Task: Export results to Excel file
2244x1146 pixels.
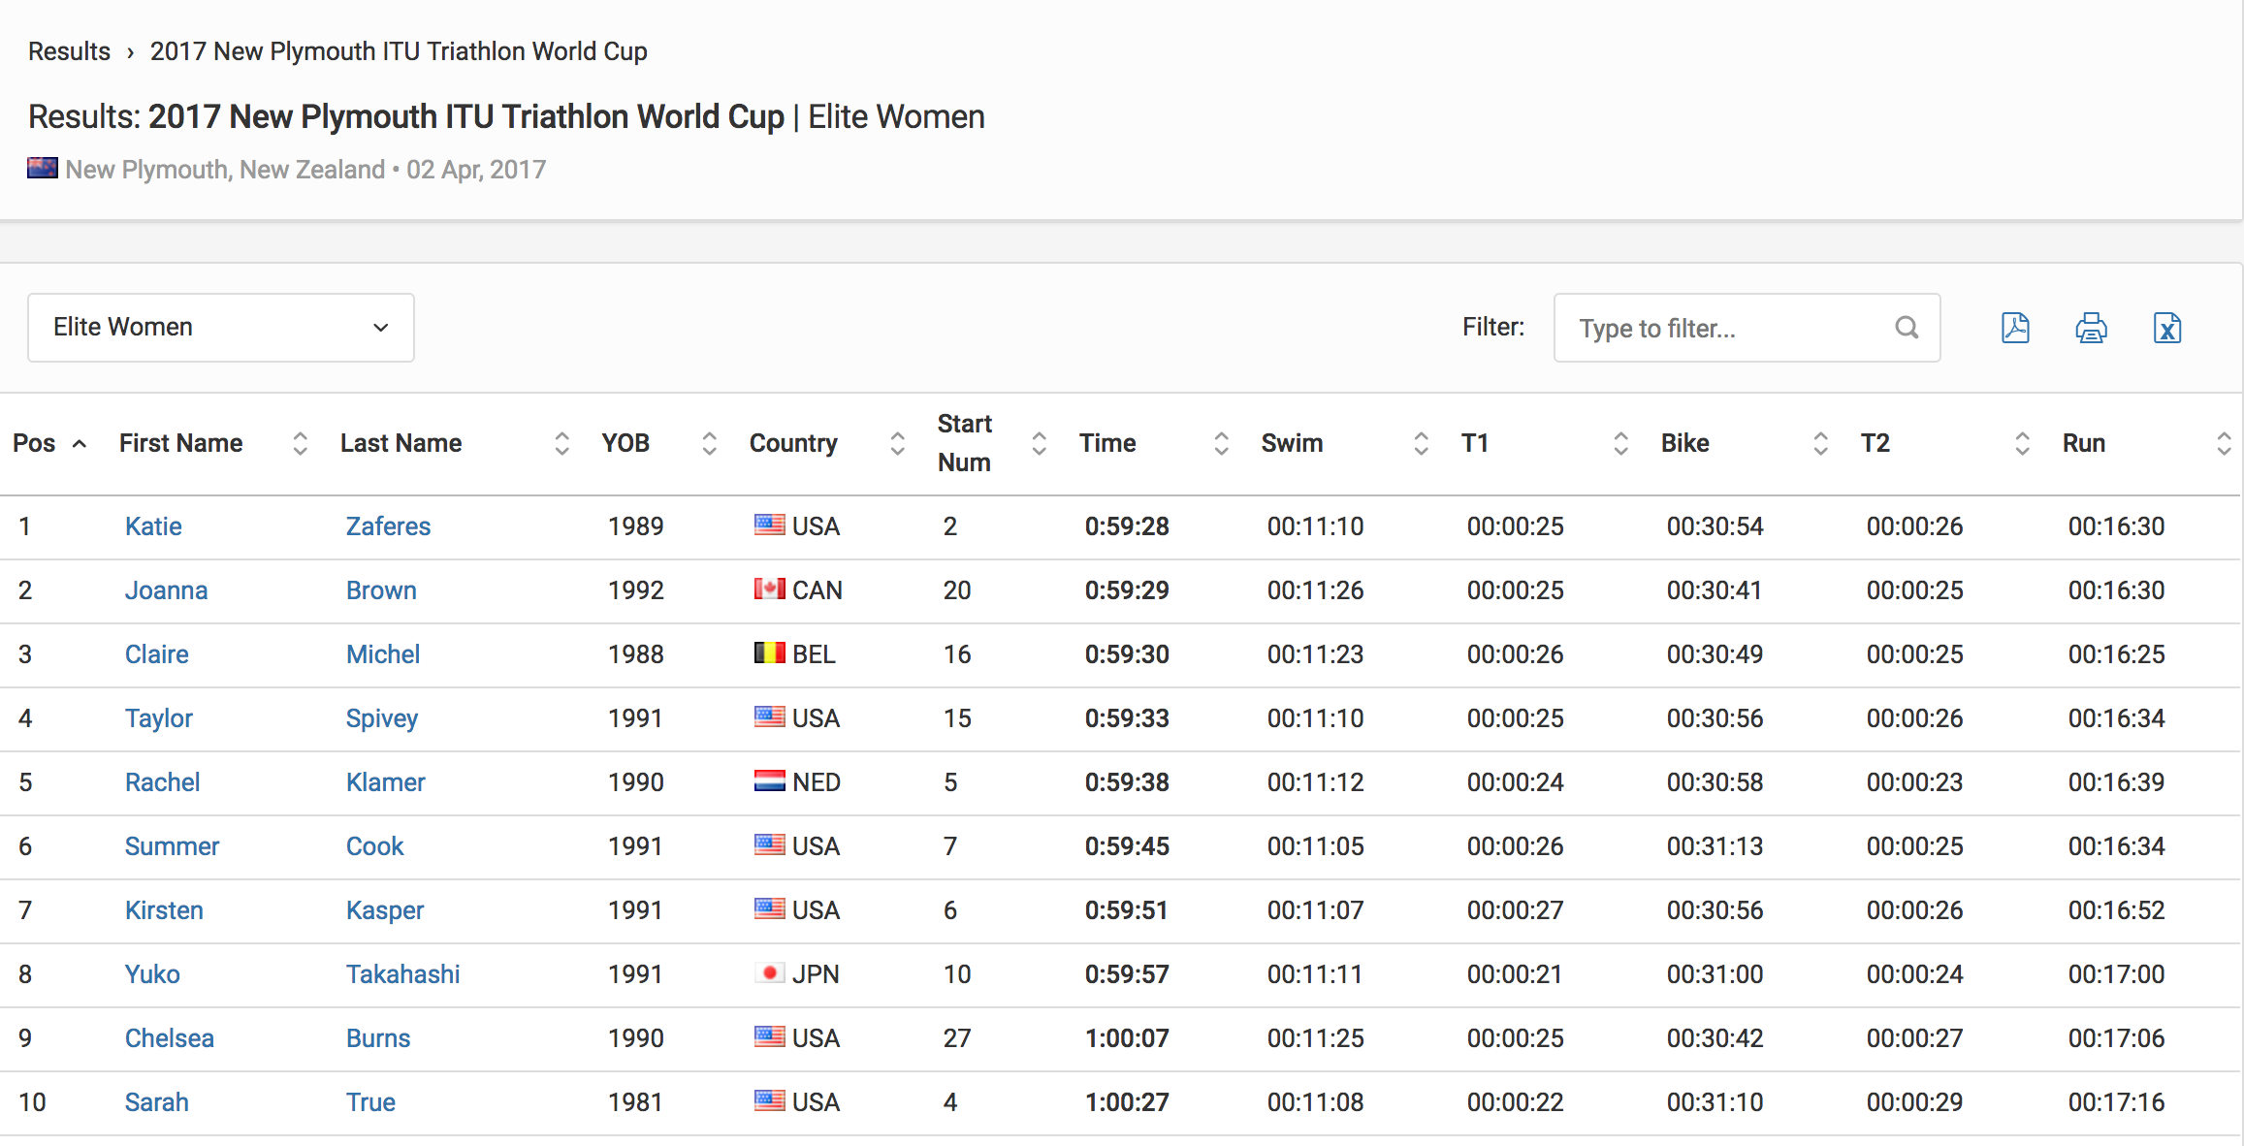Action: coord(2167,328)
